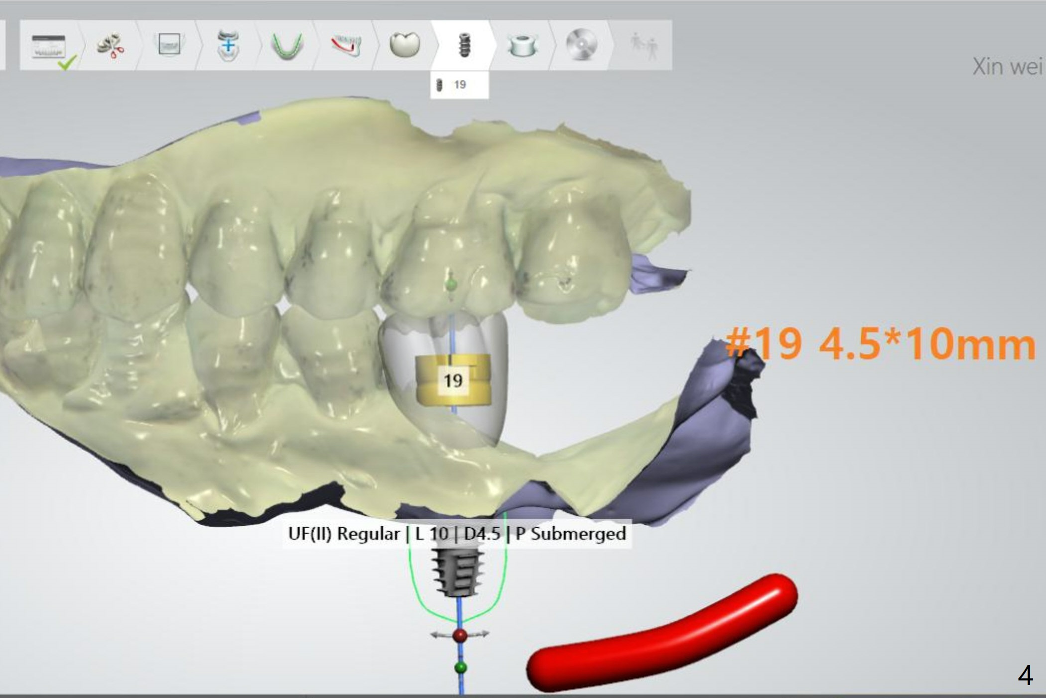Click the yellow sleeve labeled 19

pos(453,381)
